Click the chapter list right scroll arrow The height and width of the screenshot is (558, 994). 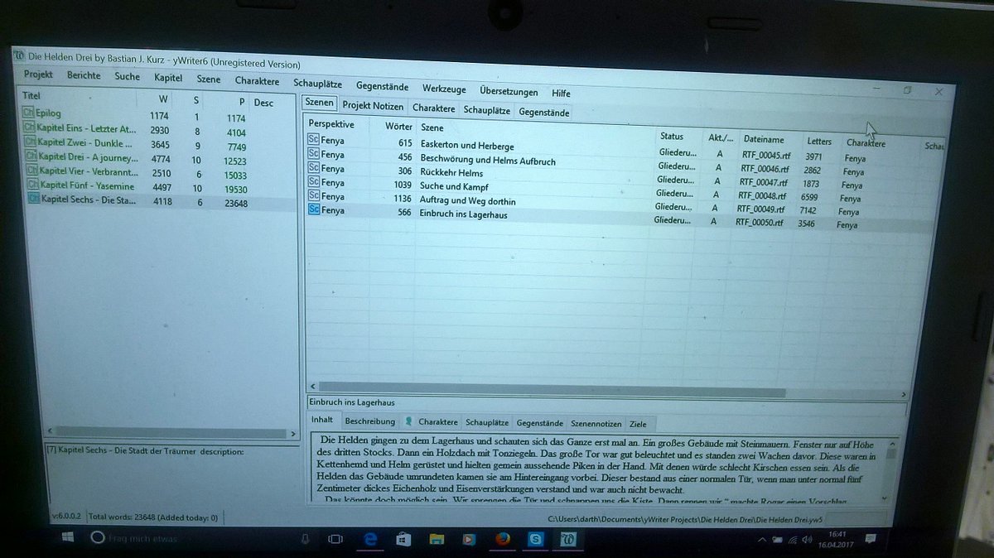(292, 433)
